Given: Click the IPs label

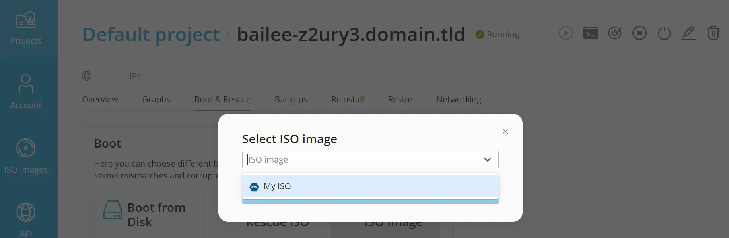Looking at the screenshot, I should point(135,76).
